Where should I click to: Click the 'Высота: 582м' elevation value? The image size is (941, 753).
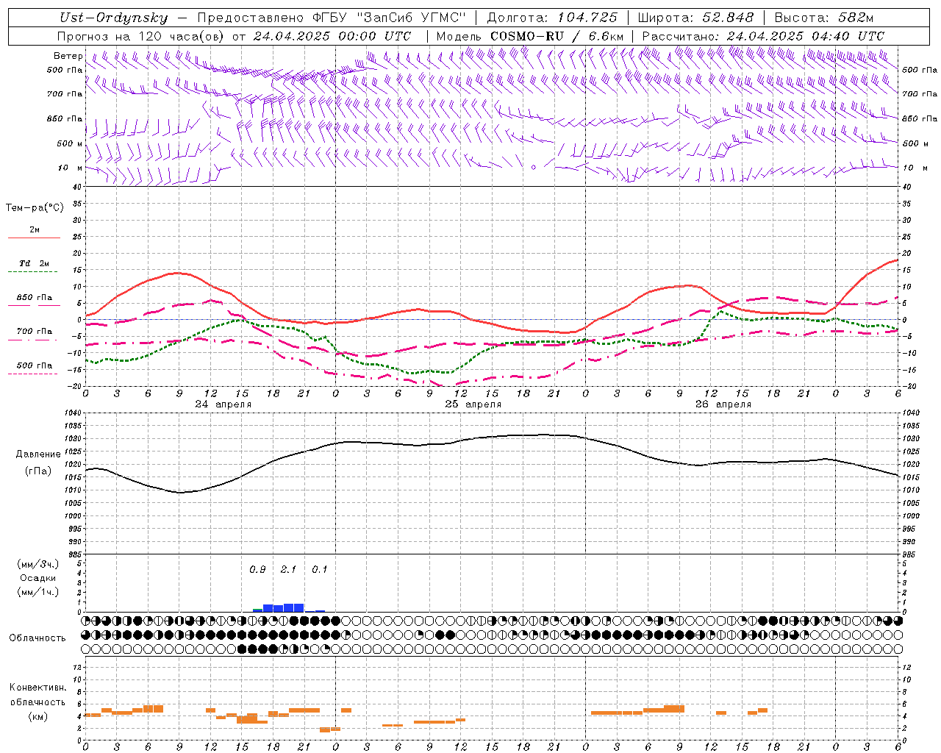click(x=824, y=18)
